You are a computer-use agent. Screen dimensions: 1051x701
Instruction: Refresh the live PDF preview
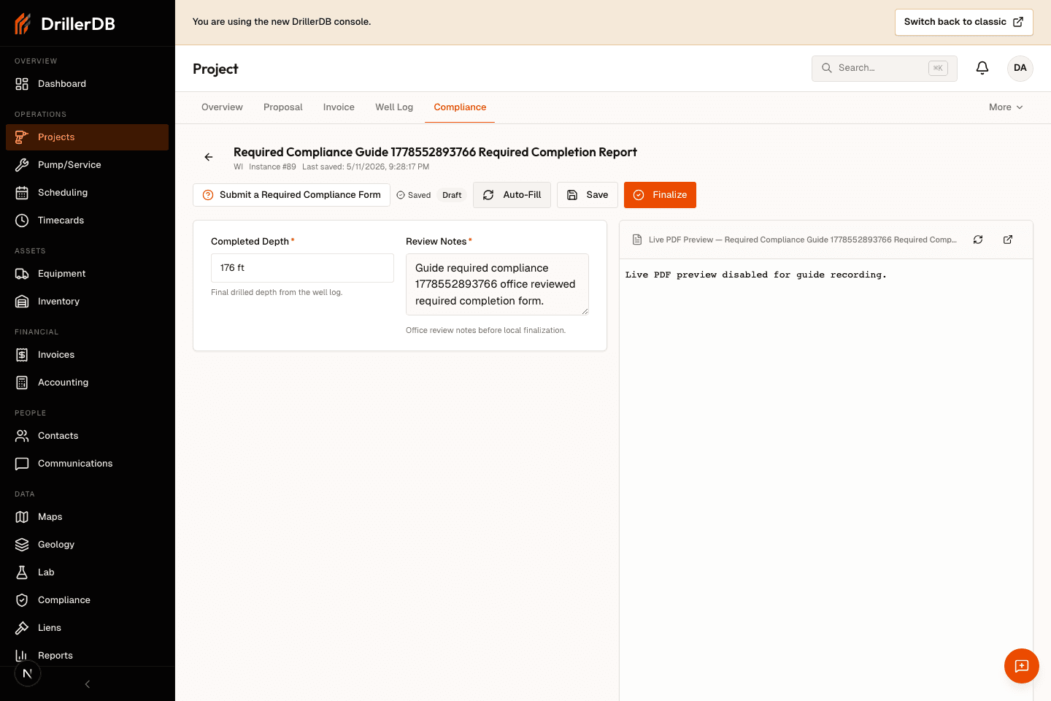[x=978, y=240]
